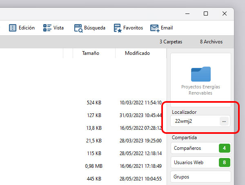
Task: Select the row modified 16/05/2022 07:28:12
Action: click(140, 128)
